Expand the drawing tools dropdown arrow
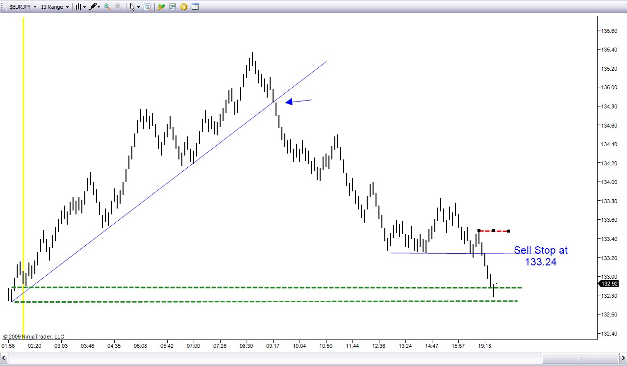 (99, 7)
